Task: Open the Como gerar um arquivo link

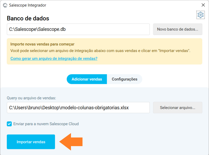Action: tap(54, 58)
